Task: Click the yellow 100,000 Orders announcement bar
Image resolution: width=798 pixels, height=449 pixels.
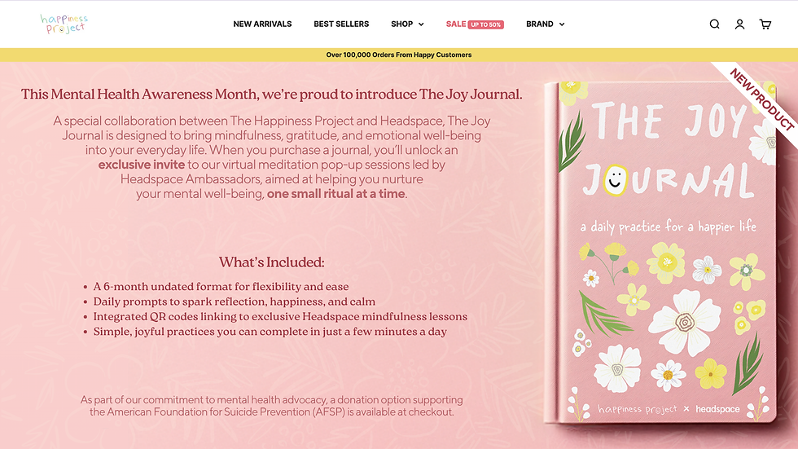Action: tap(399, 55)
